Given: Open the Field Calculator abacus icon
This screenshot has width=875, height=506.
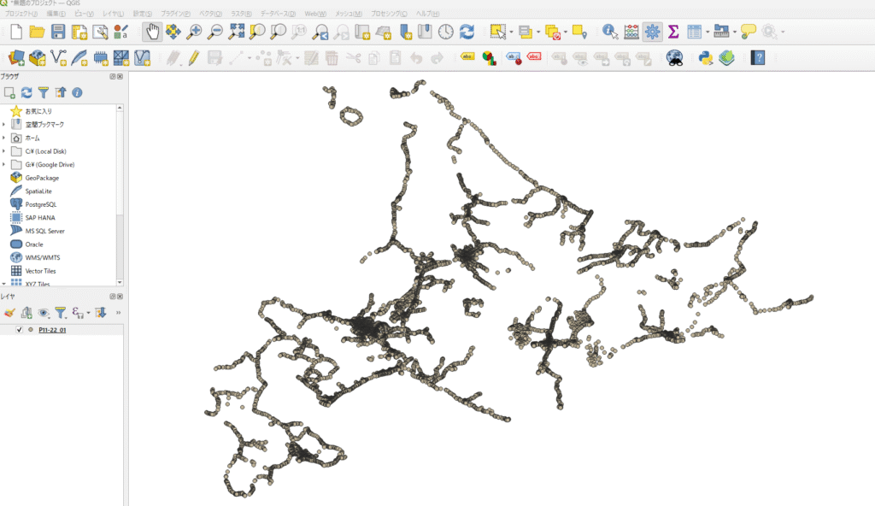Looking at the screenshot, I should [631, 32].
